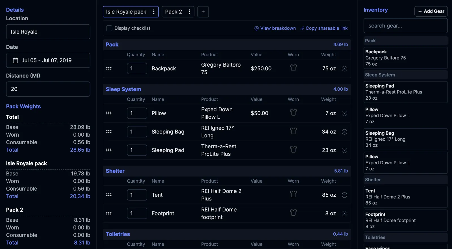This screenshot has height=249, width=452.
Task: Click Copy shareable link
Action: (x=324, y=28)
